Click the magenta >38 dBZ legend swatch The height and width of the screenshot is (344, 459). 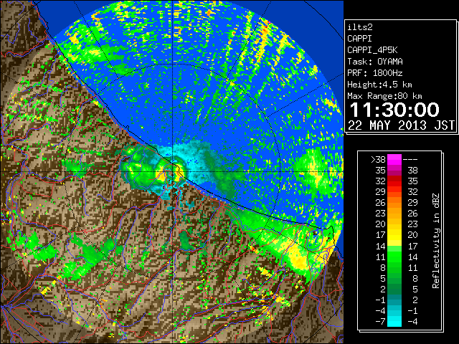coord(394,160)
